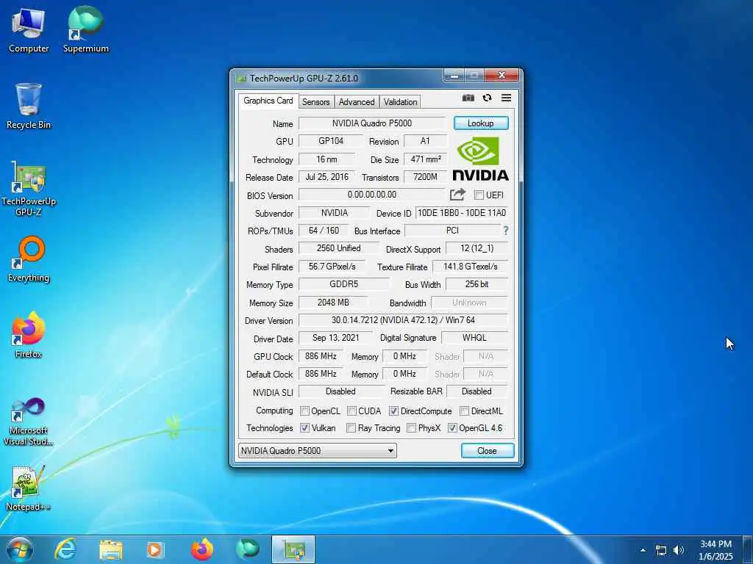This screenshot has height=564, width=753.
Task: Select the Everything desktop shortcut
Action: [x=29, y=259]
